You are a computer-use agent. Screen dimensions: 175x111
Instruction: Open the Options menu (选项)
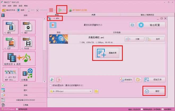click(x=20, y=6)
